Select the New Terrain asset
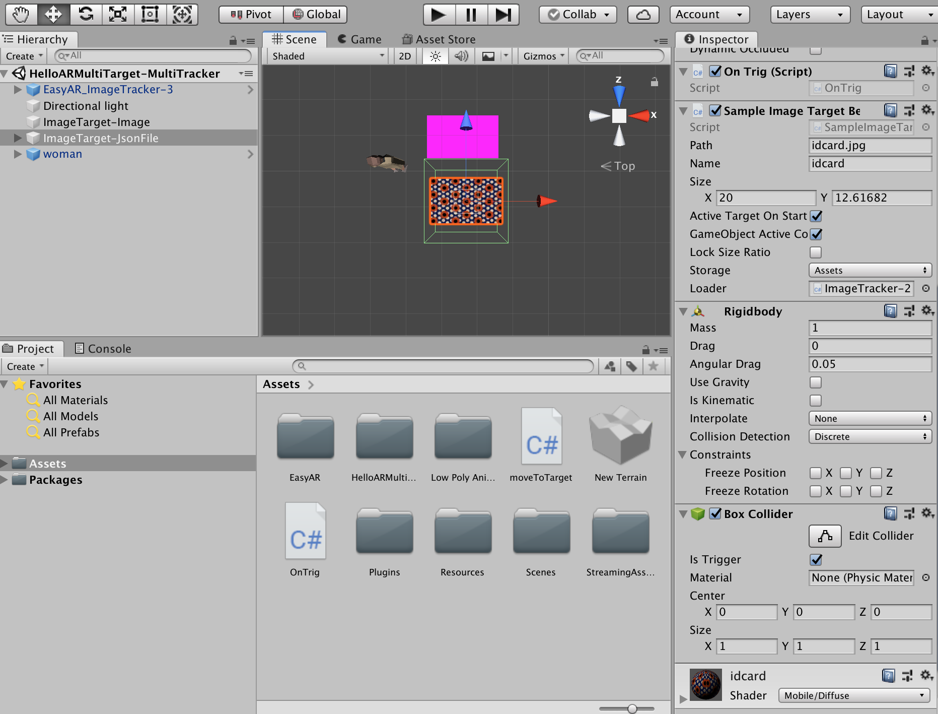This screenshot has height=714, width=938. (x=620, y=445)
